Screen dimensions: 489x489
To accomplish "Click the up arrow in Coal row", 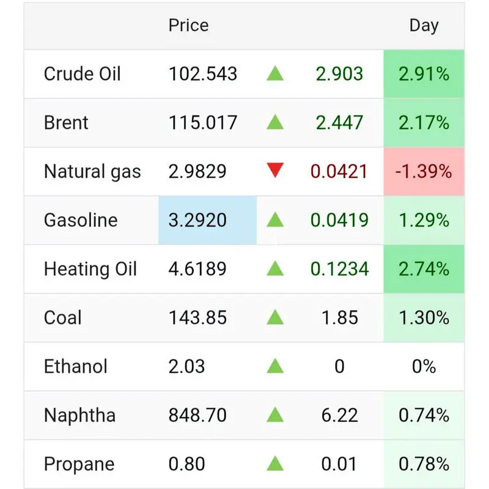I will [x=275, y=318].
